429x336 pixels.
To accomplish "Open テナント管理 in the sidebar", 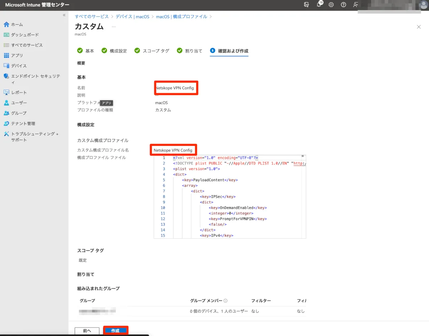I will click(23, 123).
